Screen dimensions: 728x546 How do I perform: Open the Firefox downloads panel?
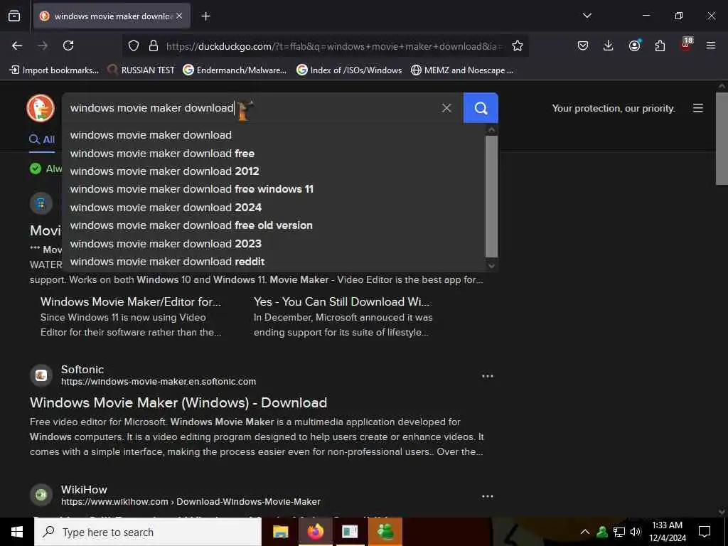click(x=609, y=45)
